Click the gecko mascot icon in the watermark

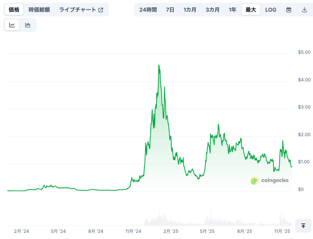[254, 180]
